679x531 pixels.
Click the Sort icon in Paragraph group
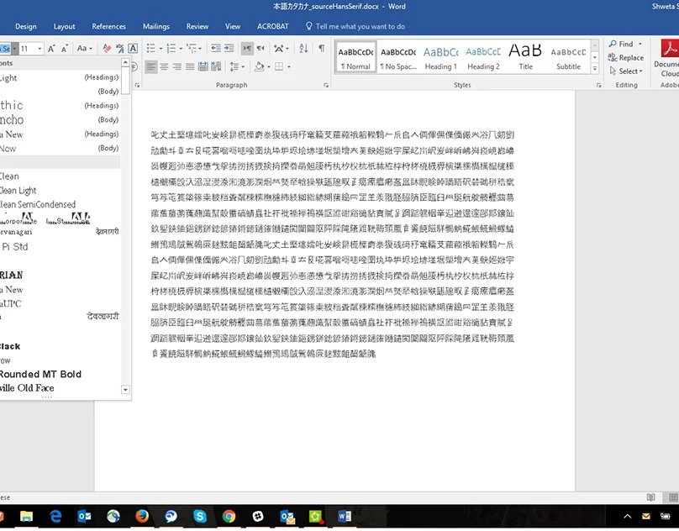[x=302, y=49]
